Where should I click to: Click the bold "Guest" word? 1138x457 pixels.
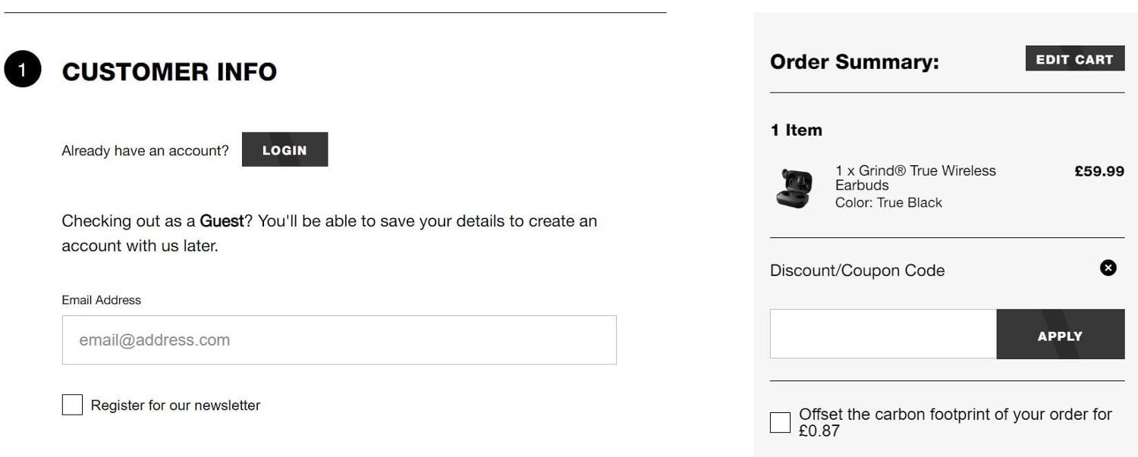[222, 221]
